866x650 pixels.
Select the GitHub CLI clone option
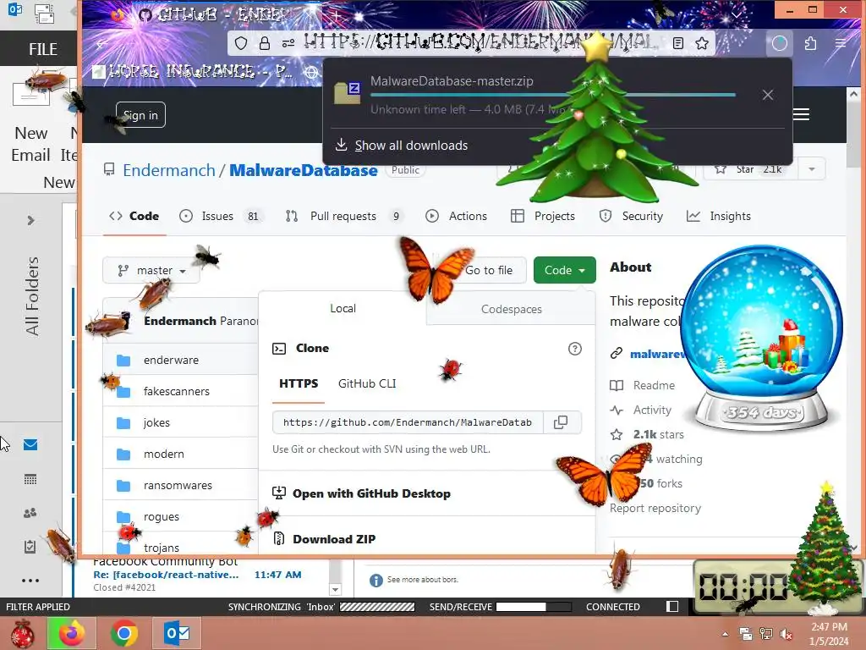pyautogui.click(x=367, y=383)
